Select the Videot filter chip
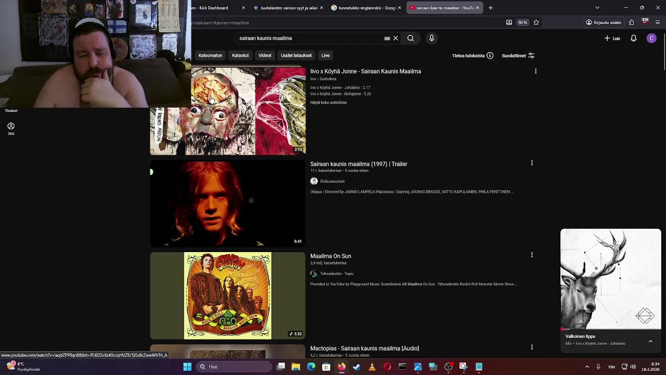This screenshot has width=666, height=375. [x=265, y=55]
